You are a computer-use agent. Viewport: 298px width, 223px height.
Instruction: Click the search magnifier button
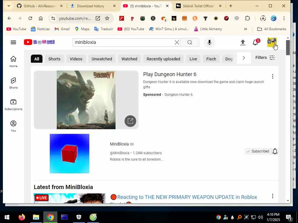click(190, 42)
